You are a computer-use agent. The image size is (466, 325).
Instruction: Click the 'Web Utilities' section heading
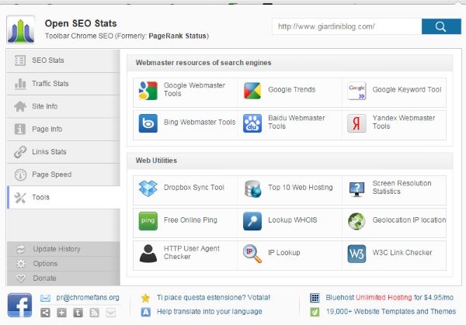pyautogui.click(x=156, y=161)
